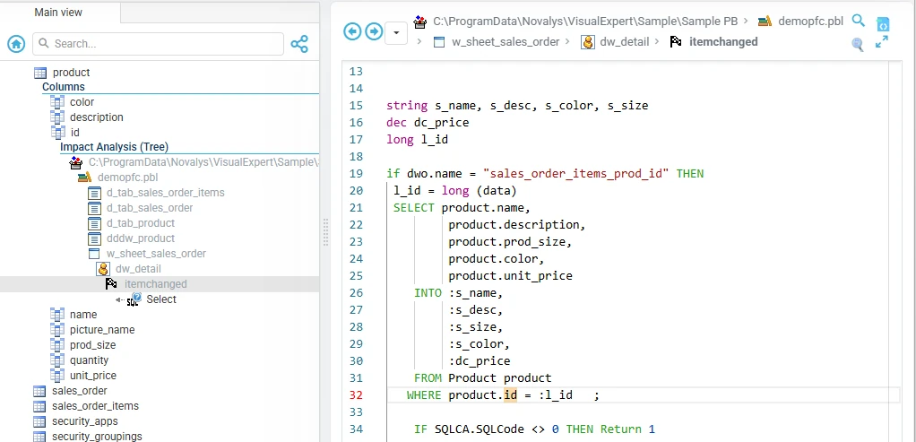Click the books icon before demopfc.pbl breadcrumb
The image size is (916, 442).
click(765, 22)
